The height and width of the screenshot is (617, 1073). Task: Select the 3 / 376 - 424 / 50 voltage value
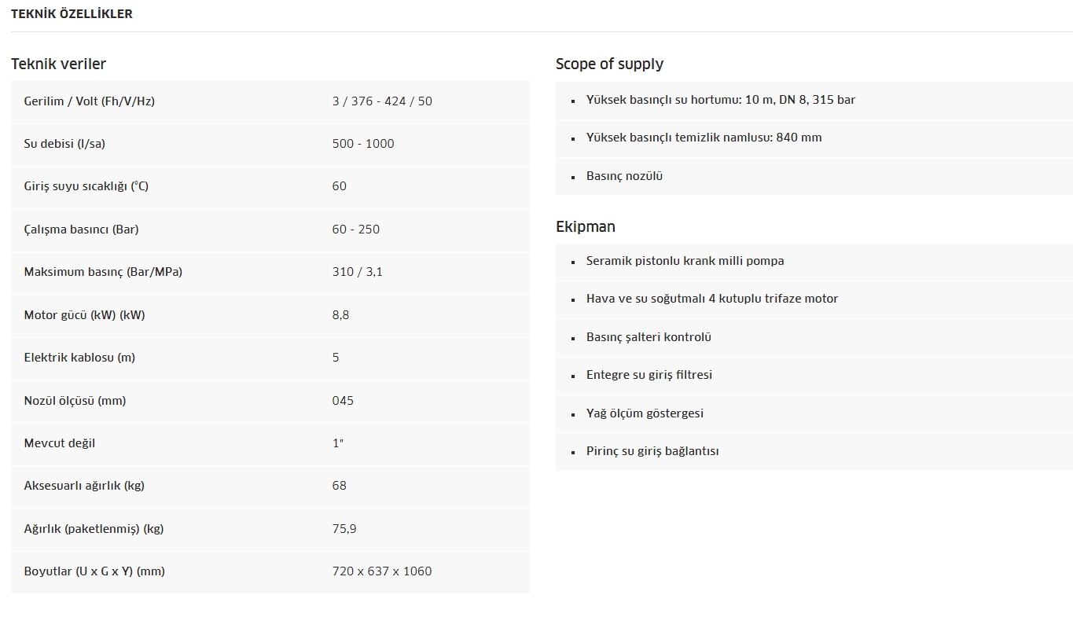point(382,101)
